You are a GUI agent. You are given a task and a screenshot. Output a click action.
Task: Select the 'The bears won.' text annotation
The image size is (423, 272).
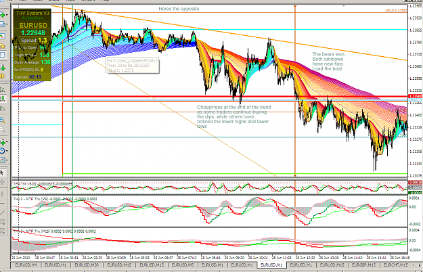pos(328,54)
